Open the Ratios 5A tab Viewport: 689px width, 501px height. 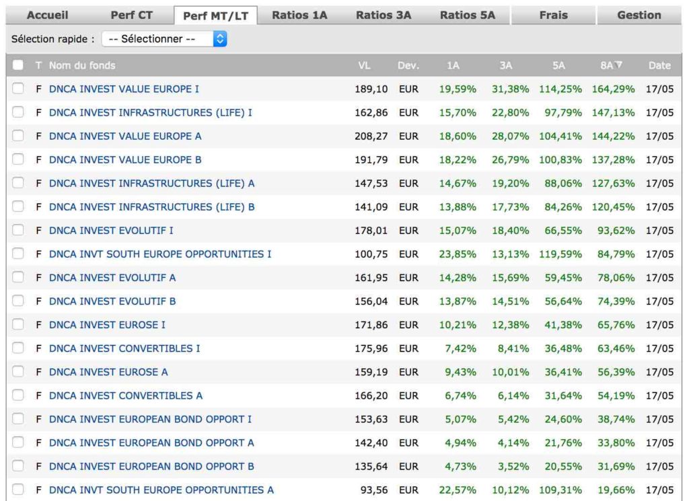pyautogui.click(x=467, y=15)
